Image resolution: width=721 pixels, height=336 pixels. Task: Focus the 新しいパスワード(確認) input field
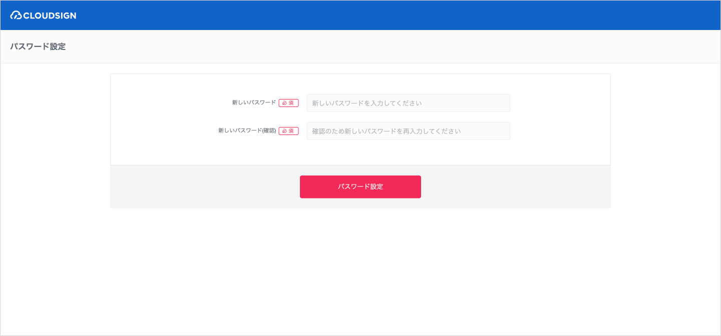(408, 131)
